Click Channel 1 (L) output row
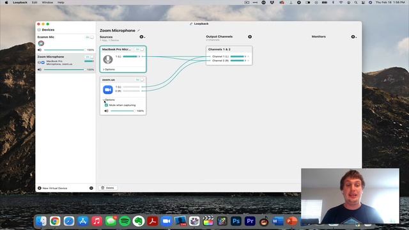 tap(229, 56)
